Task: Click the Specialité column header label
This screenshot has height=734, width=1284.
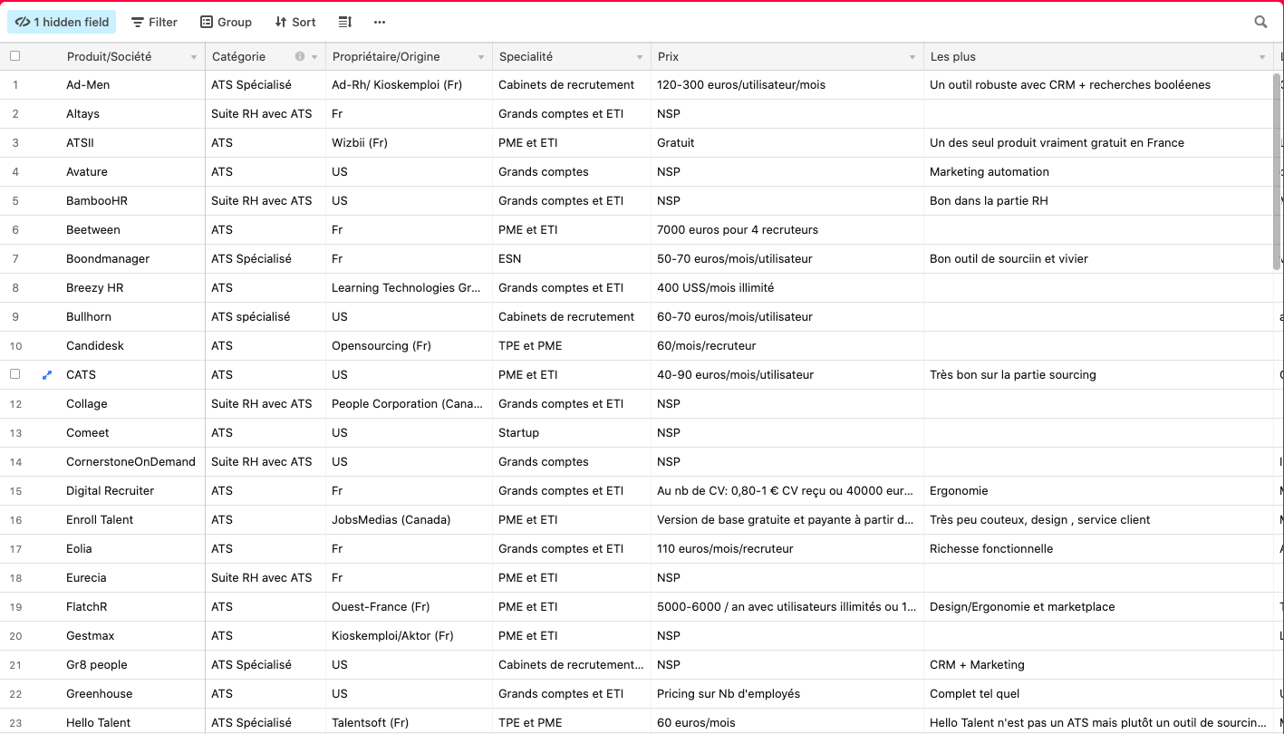Action: pos(526,56)
